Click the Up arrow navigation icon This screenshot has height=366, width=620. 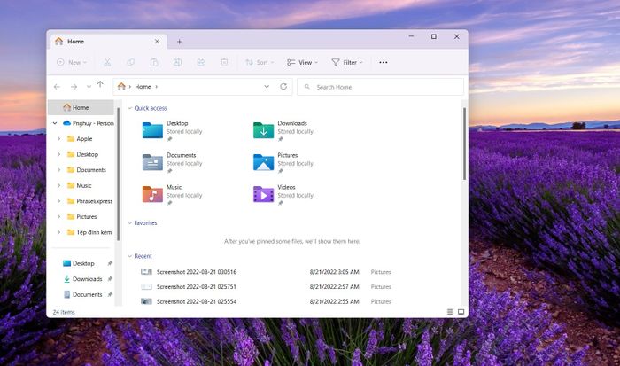tap(100, 86)
